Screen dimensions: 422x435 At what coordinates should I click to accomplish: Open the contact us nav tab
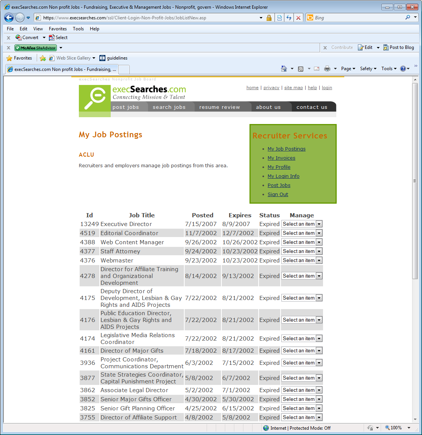click(x=312, y=107)
